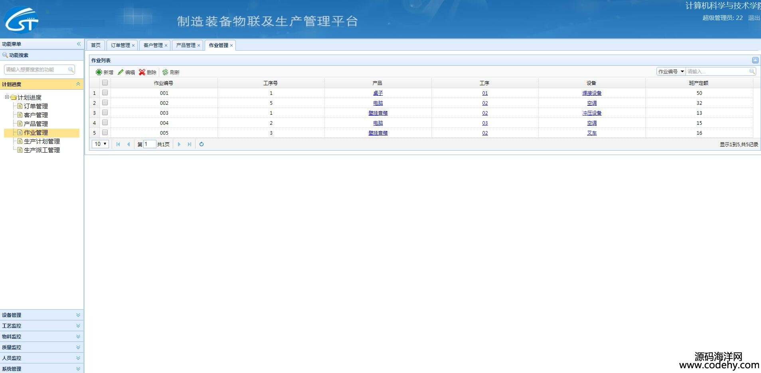The height and width of the screenshot is (373, 761).
Task: Click the green 新增 add icon
Action: pyautogui.click(x=99, y=72)
